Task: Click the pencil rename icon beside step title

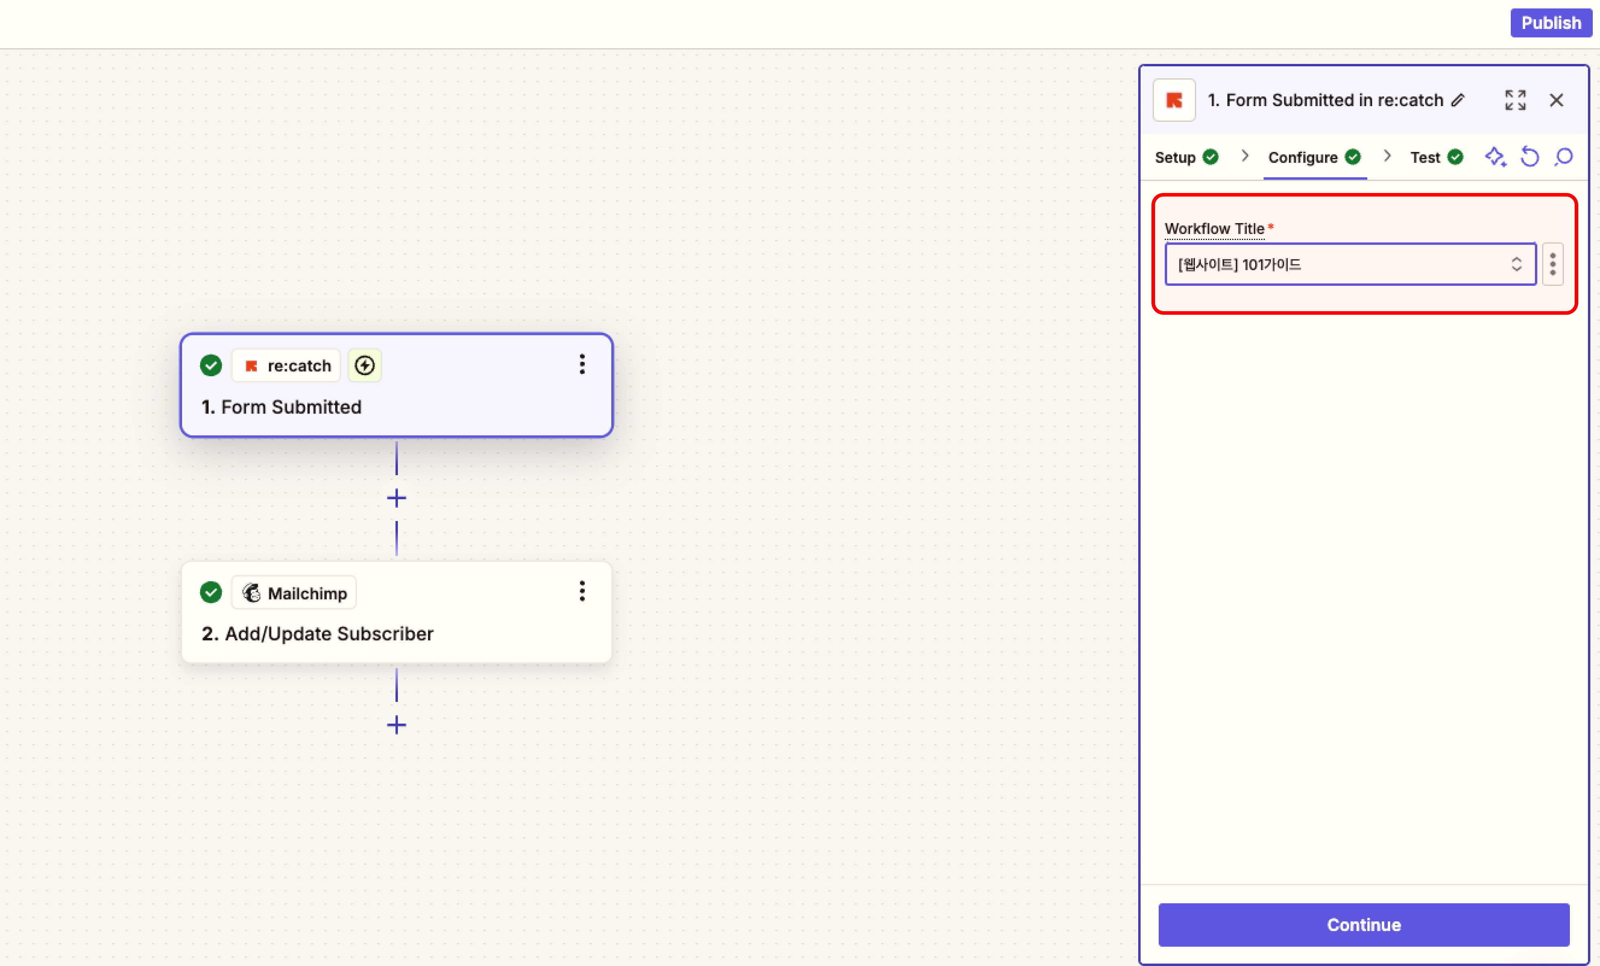Action: (1458, 100)
